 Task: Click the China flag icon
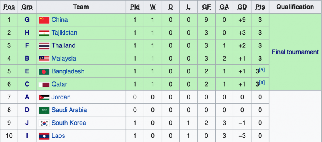coord(44,20)
